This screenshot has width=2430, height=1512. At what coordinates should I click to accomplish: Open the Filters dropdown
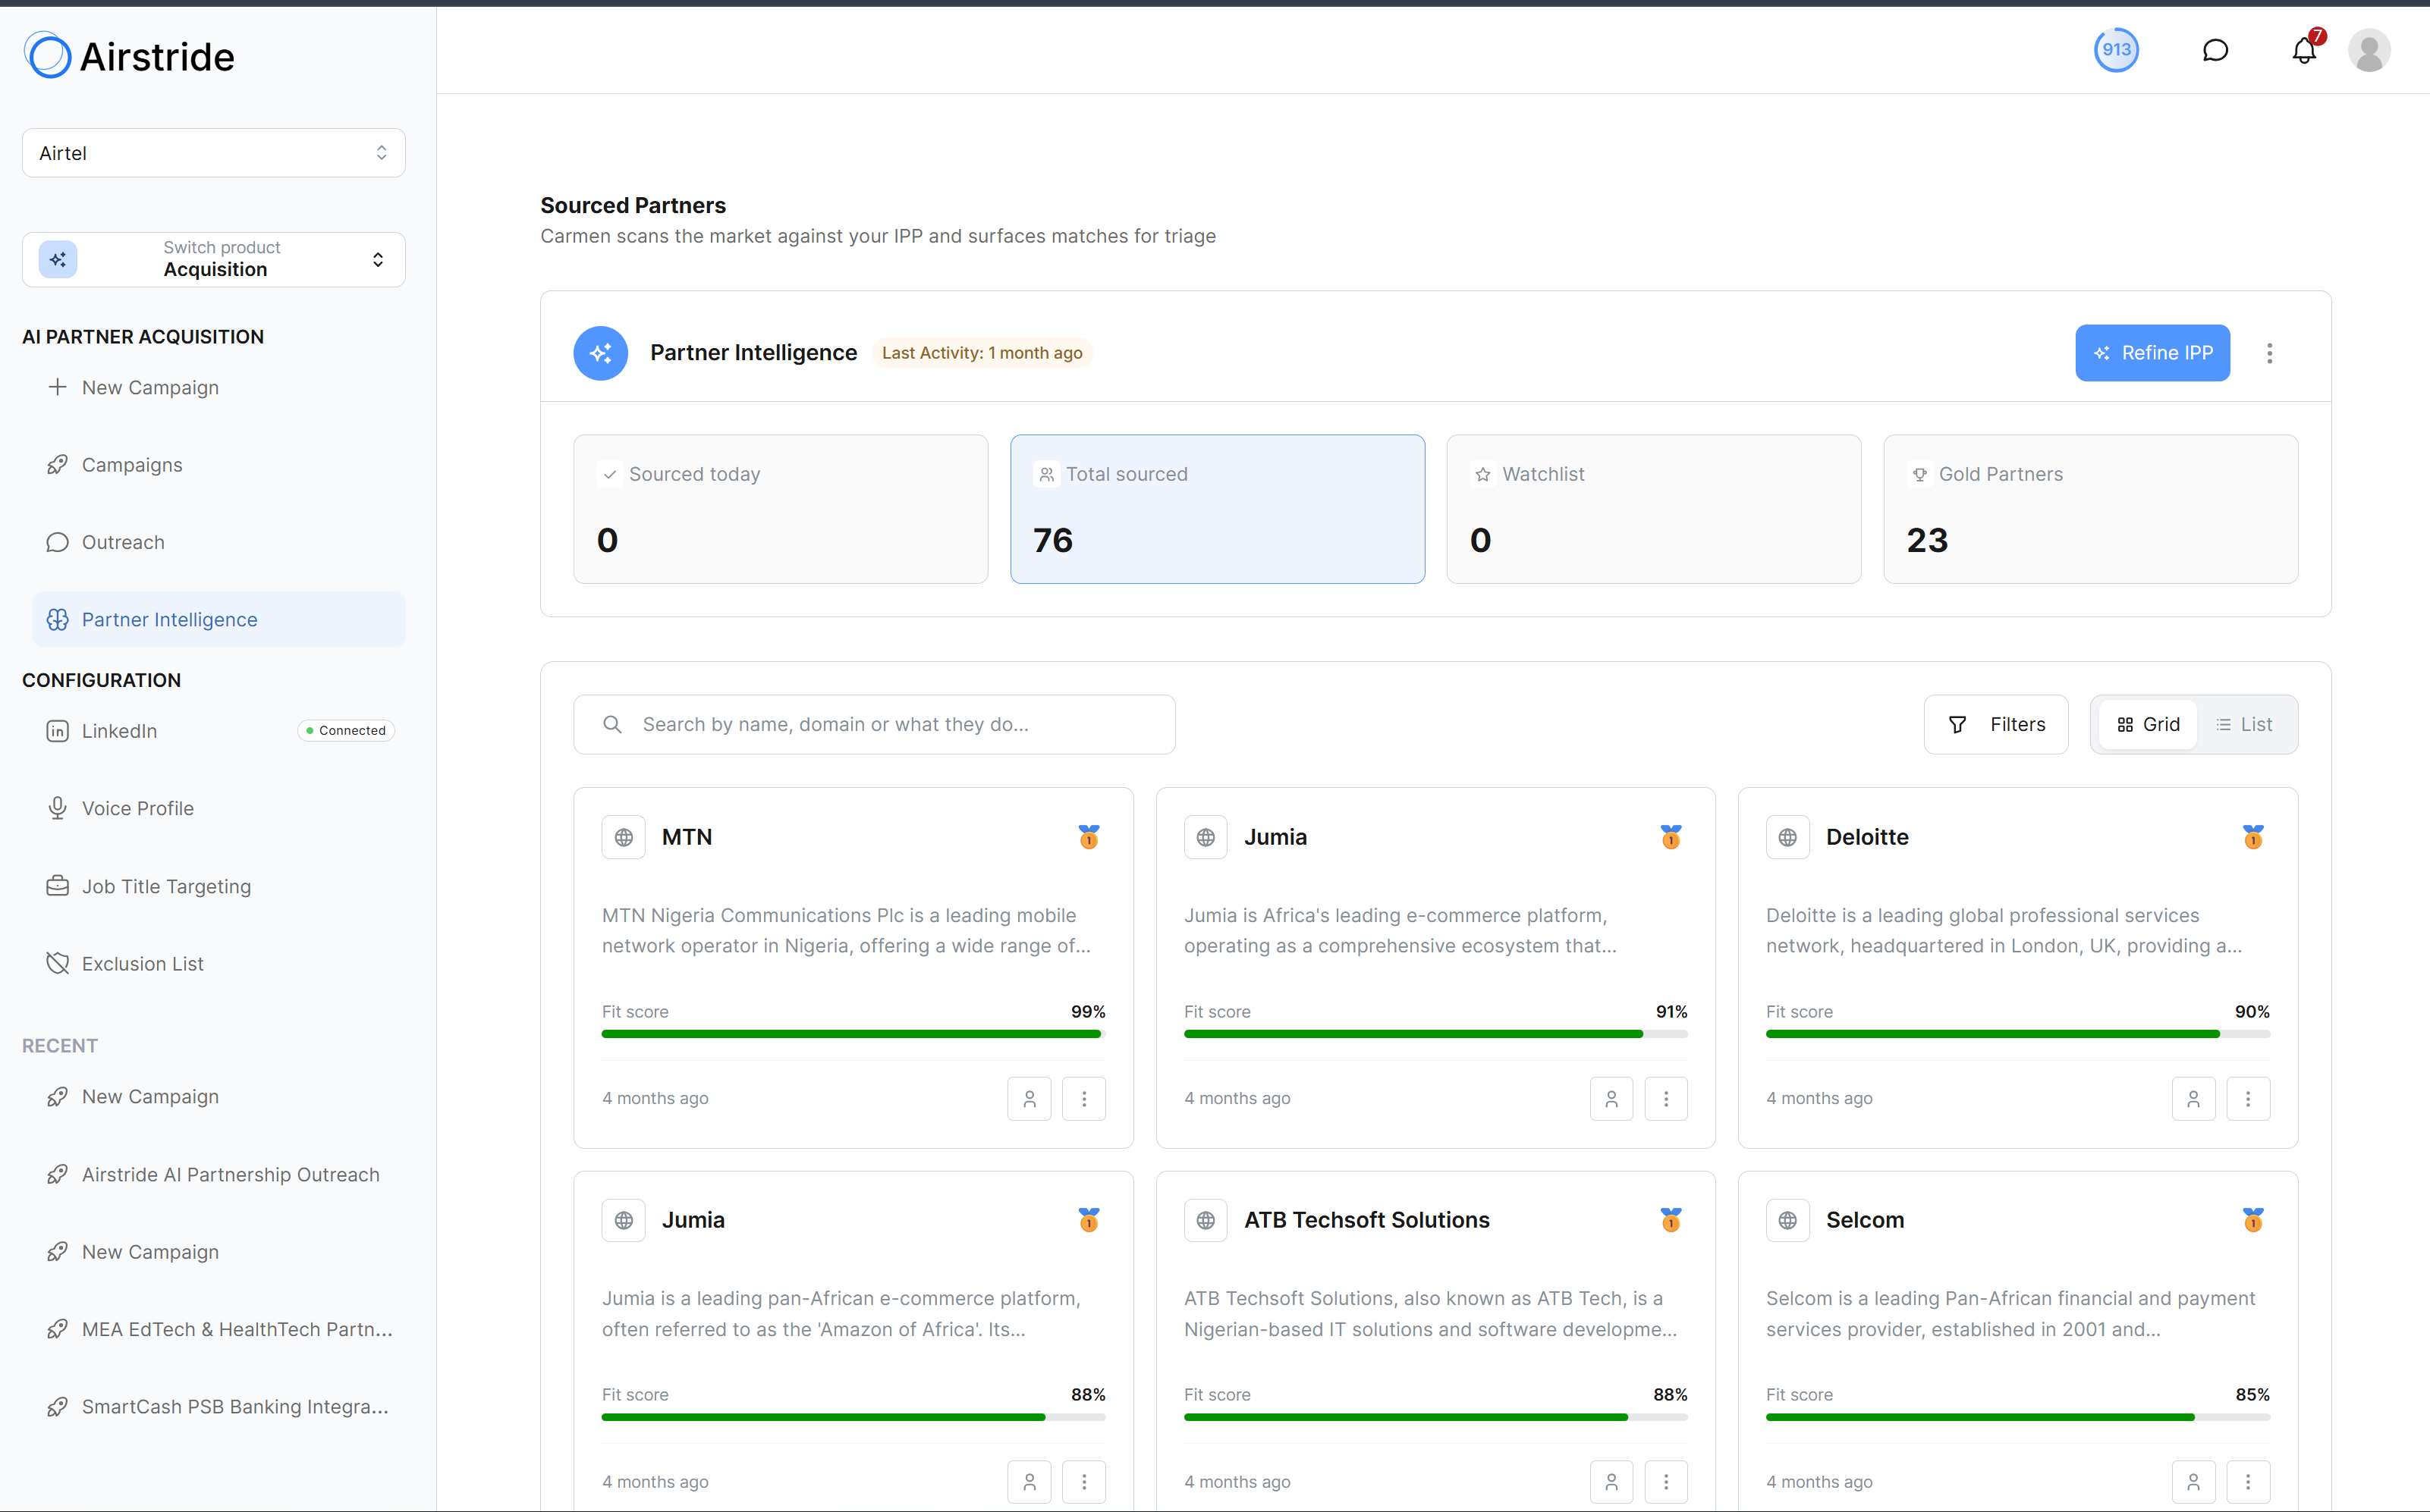point(1995,724)
